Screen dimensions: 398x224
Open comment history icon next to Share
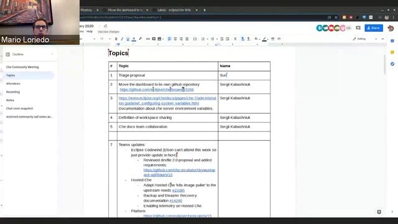coord(358,28)
